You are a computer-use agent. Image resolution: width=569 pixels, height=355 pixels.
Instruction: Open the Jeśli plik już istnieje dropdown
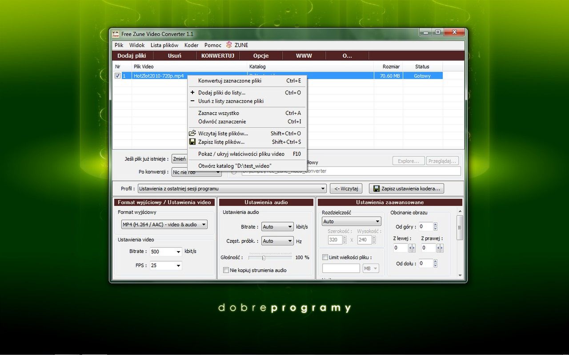(180, 159)
